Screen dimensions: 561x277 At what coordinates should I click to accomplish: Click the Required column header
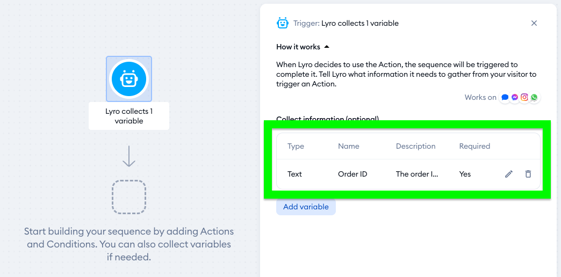coord(474,146)
